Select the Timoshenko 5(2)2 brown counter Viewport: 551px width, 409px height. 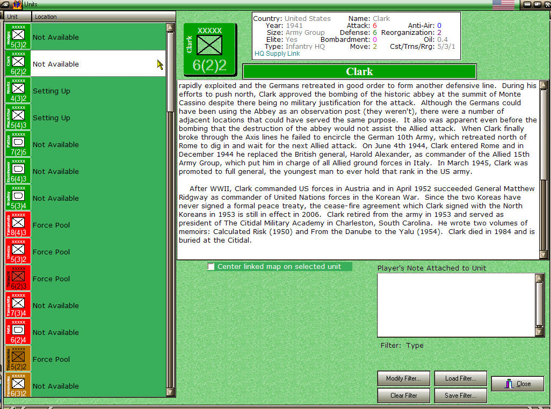(x=18, y=359)
